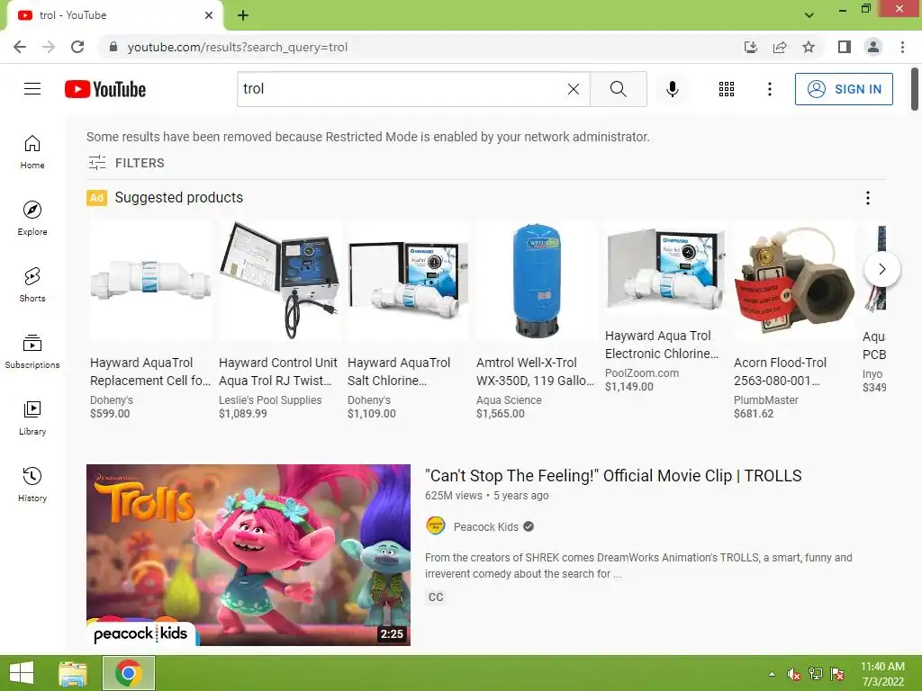The image size is (922, 691).
Task: Open "Can't Stop The Feeling!" video title
Action: (612, 476)
